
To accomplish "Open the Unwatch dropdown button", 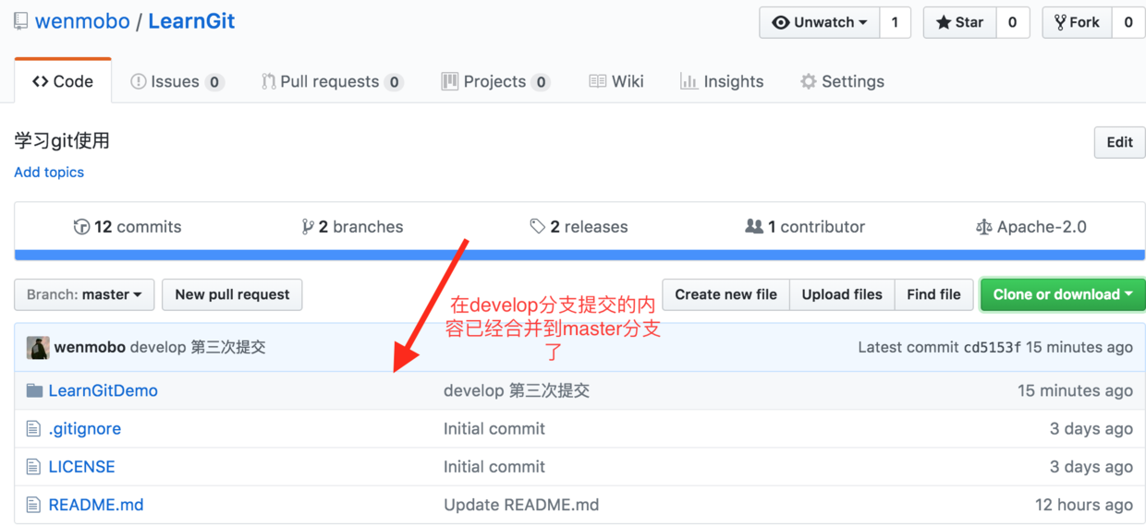I will (x=820, y=23).
